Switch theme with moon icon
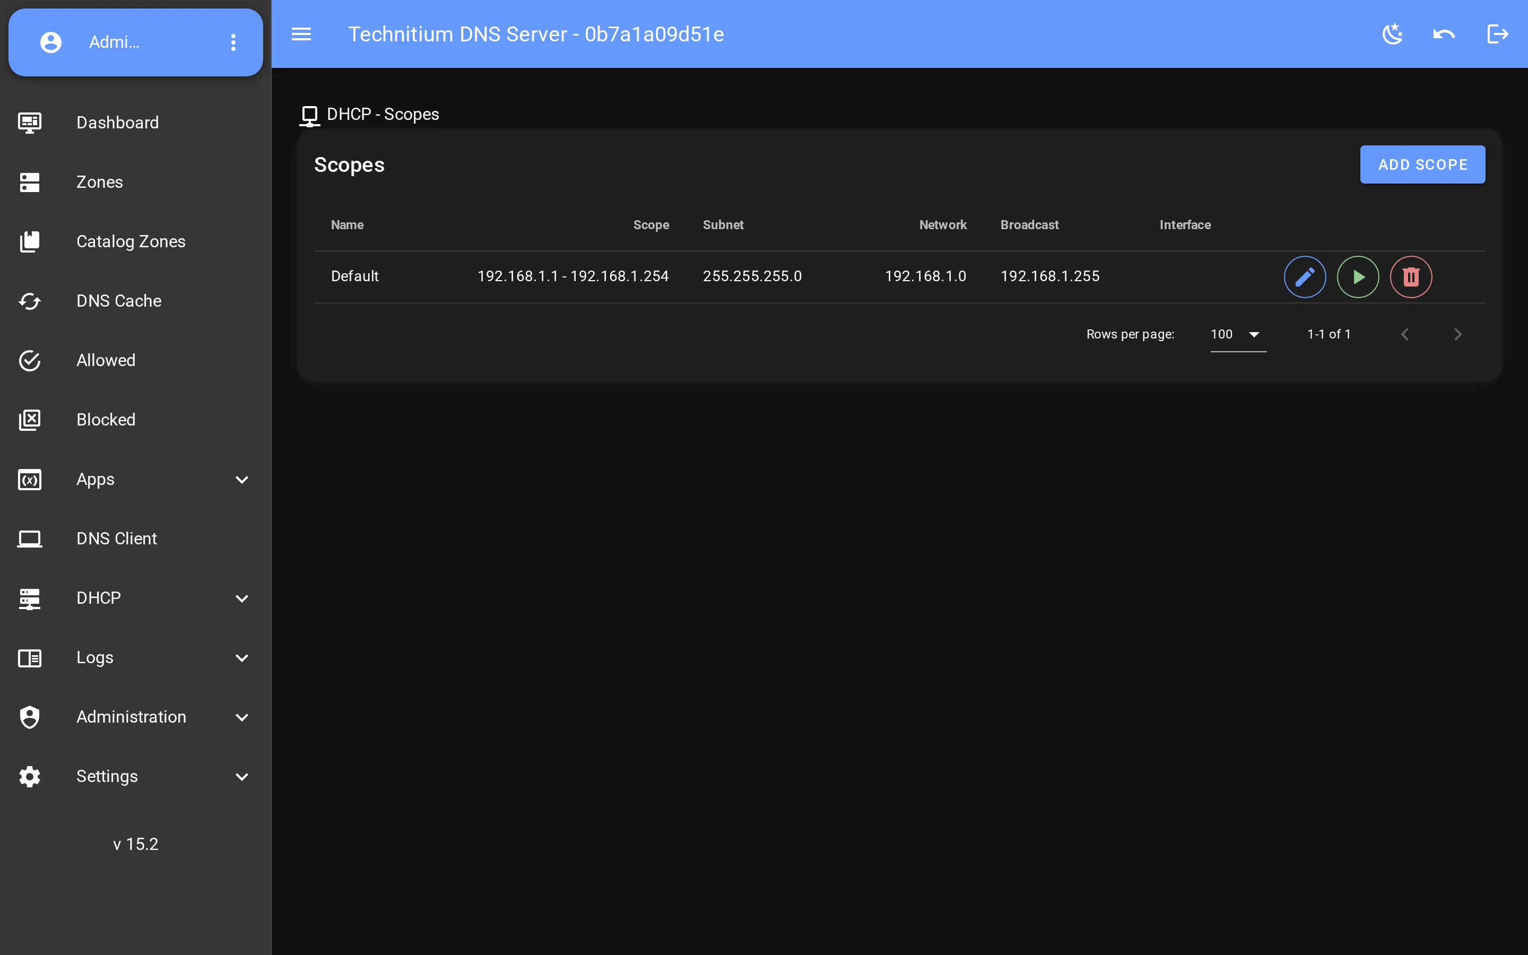Image resolution: width=1528 pixels, height=955 pixels. pos(1392,34)
